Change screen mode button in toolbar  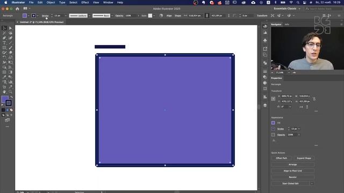(7, 120)
